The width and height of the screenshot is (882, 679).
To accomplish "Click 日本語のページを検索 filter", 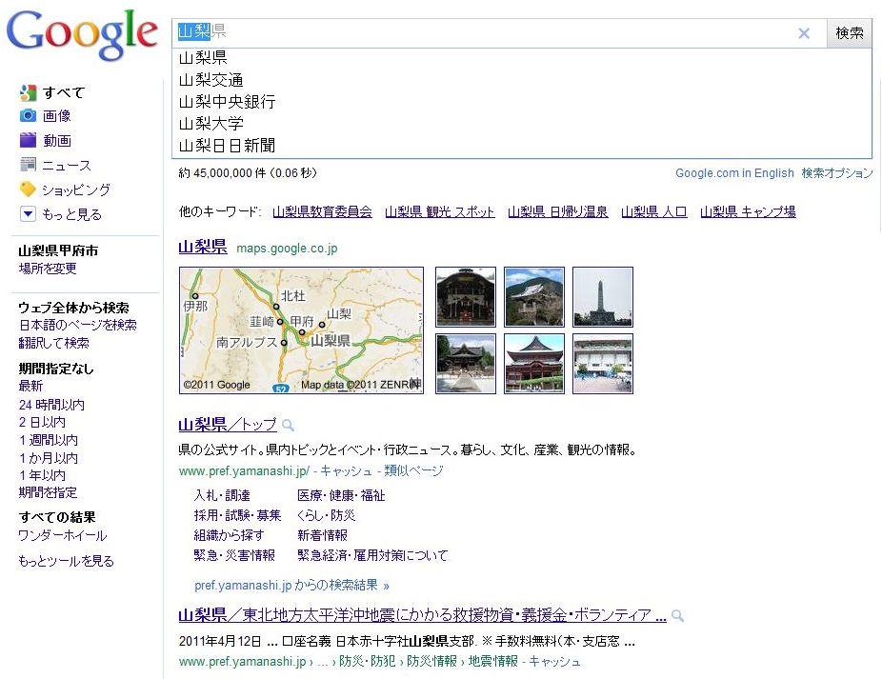I will [77, 325].
